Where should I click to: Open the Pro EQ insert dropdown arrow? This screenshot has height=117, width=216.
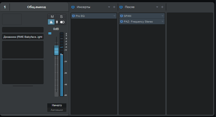114,16
